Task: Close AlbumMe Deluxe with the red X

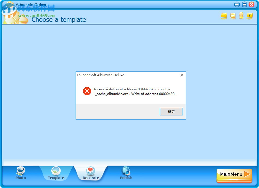Action: [252, 4]
